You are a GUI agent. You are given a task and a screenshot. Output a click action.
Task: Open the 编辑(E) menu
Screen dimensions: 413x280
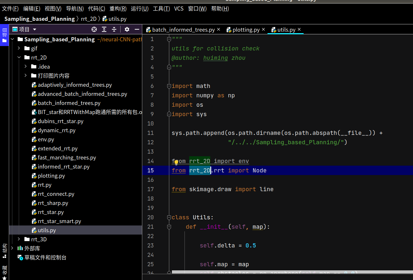pyautogui.click(x=32, y=9)
